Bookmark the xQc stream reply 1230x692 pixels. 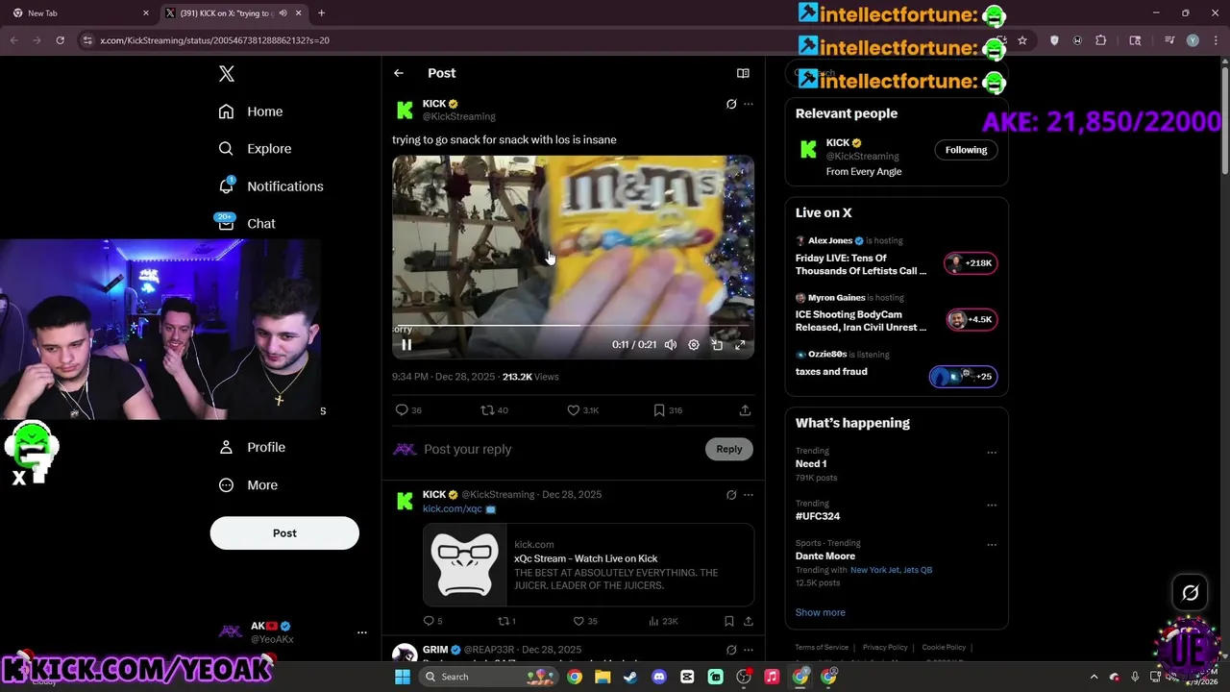(x=729, y=621)
